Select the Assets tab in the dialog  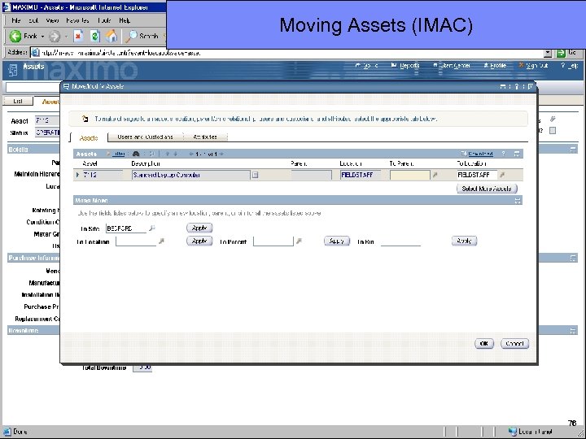click(x=89, y=137)
